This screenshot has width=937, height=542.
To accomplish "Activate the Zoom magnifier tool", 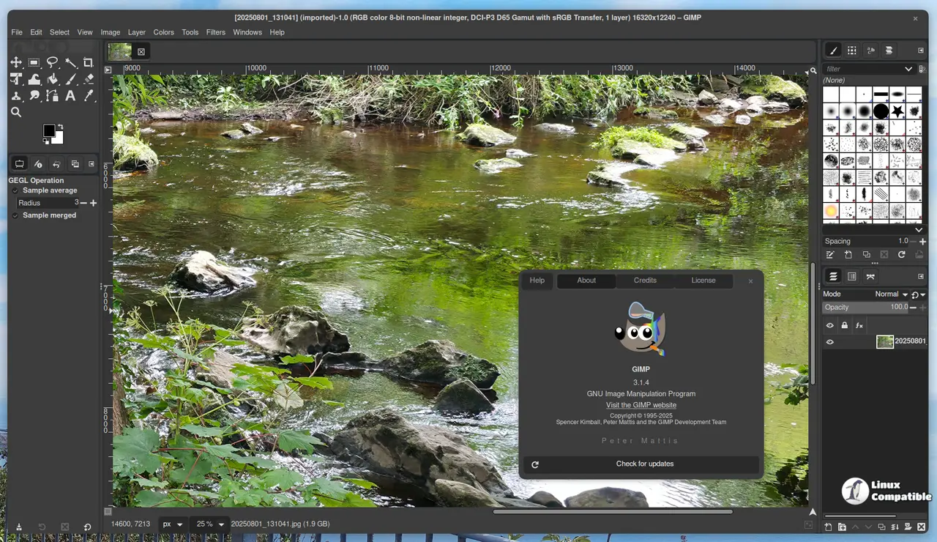I will (x=16, y=112).
